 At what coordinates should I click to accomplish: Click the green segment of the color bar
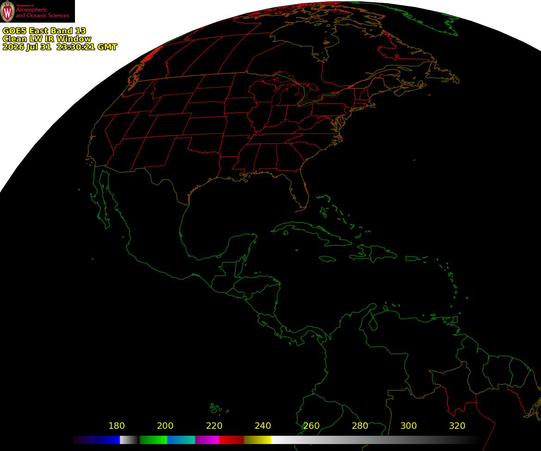coord(154,439)
